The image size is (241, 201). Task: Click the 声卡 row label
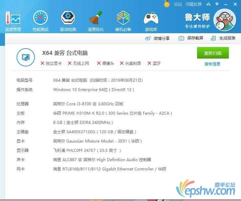click(x=21, y=160)
